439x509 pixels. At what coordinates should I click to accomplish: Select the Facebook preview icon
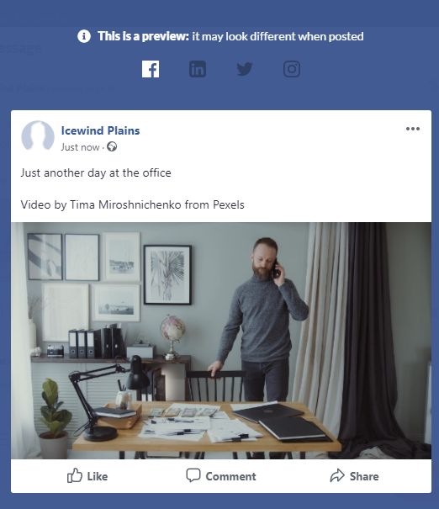pos(151,69)
